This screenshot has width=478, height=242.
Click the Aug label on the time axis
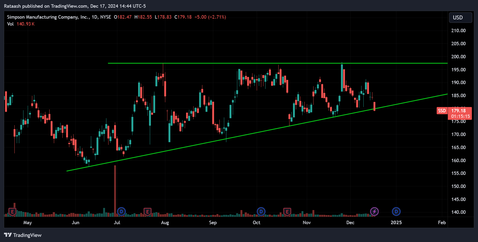[165, 223]
